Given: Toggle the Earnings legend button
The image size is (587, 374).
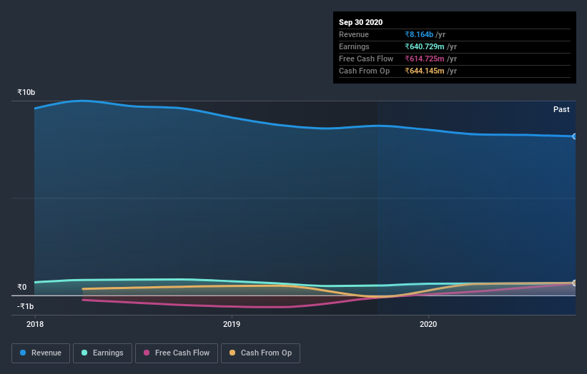Looking at the screenshot, I should pos(102,353).
